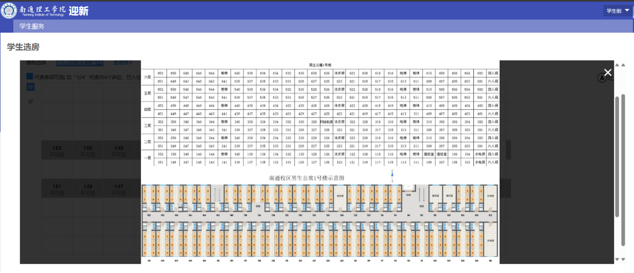Click the blue room-available legend swatch
Viewport: 634px width, 273px height.
point(30,77)
